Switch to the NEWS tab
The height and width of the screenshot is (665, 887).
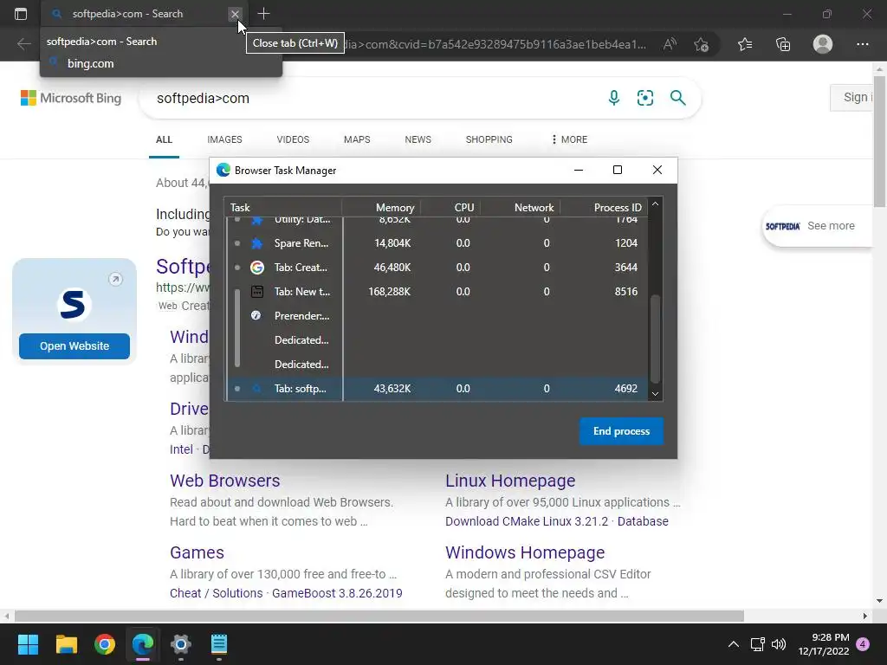click(418, 139)
